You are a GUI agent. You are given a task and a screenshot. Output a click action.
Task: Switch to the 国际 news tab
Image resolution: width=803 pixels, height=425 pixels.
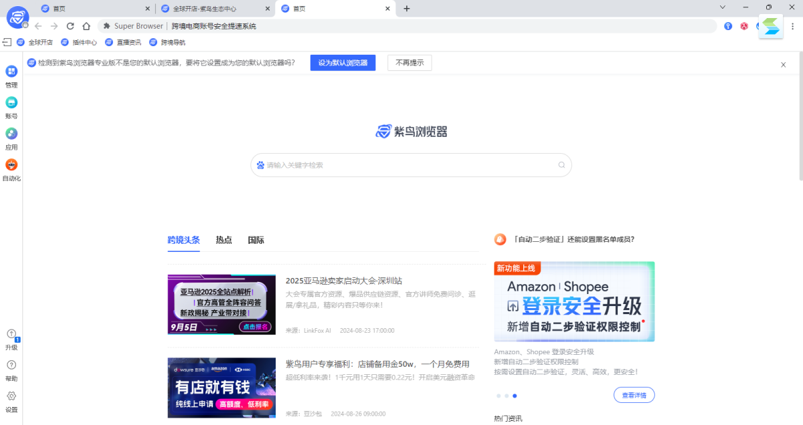pyautogui.click(x=256, y=241)
